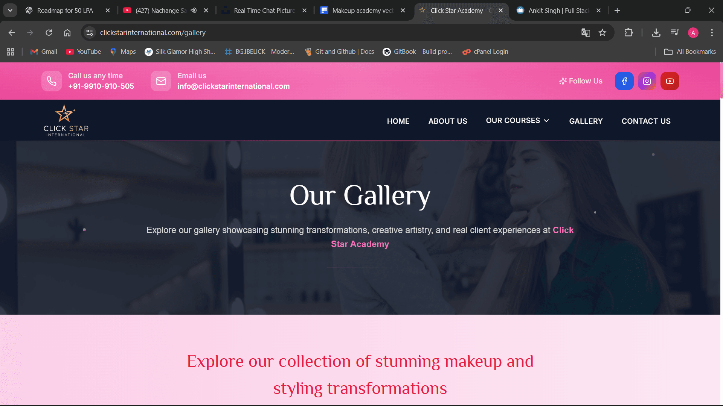Navigate to Home in site menu
The image size is (723, 406).
[398, 121]
